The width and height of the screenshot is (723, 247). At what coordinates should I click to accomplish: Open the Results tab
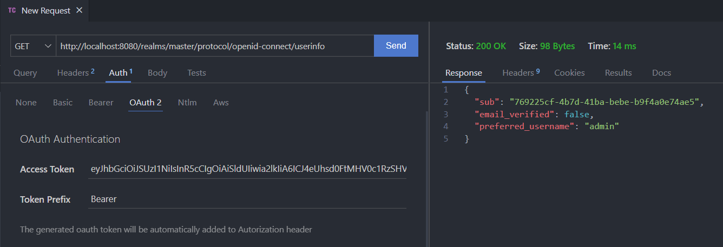coord(618,73)
